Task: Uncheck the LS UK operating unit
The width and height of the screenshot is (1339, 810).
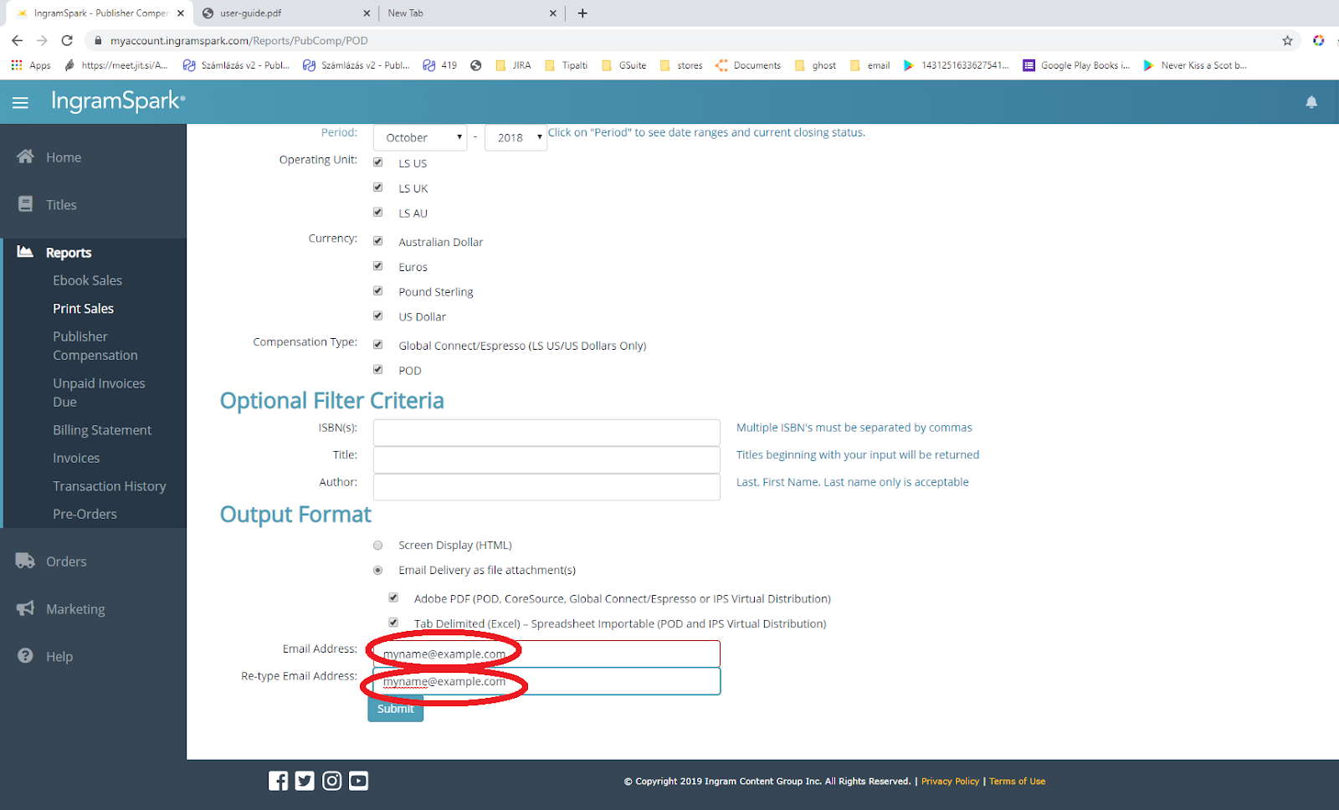Action: click(377, 187)
